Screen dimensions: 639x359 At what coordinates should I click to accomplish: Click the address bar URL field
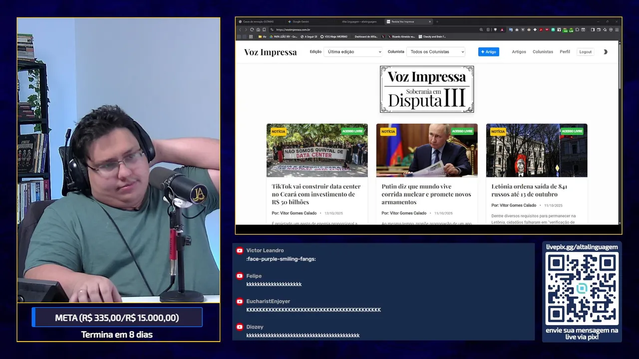click(x=374, y=30)
